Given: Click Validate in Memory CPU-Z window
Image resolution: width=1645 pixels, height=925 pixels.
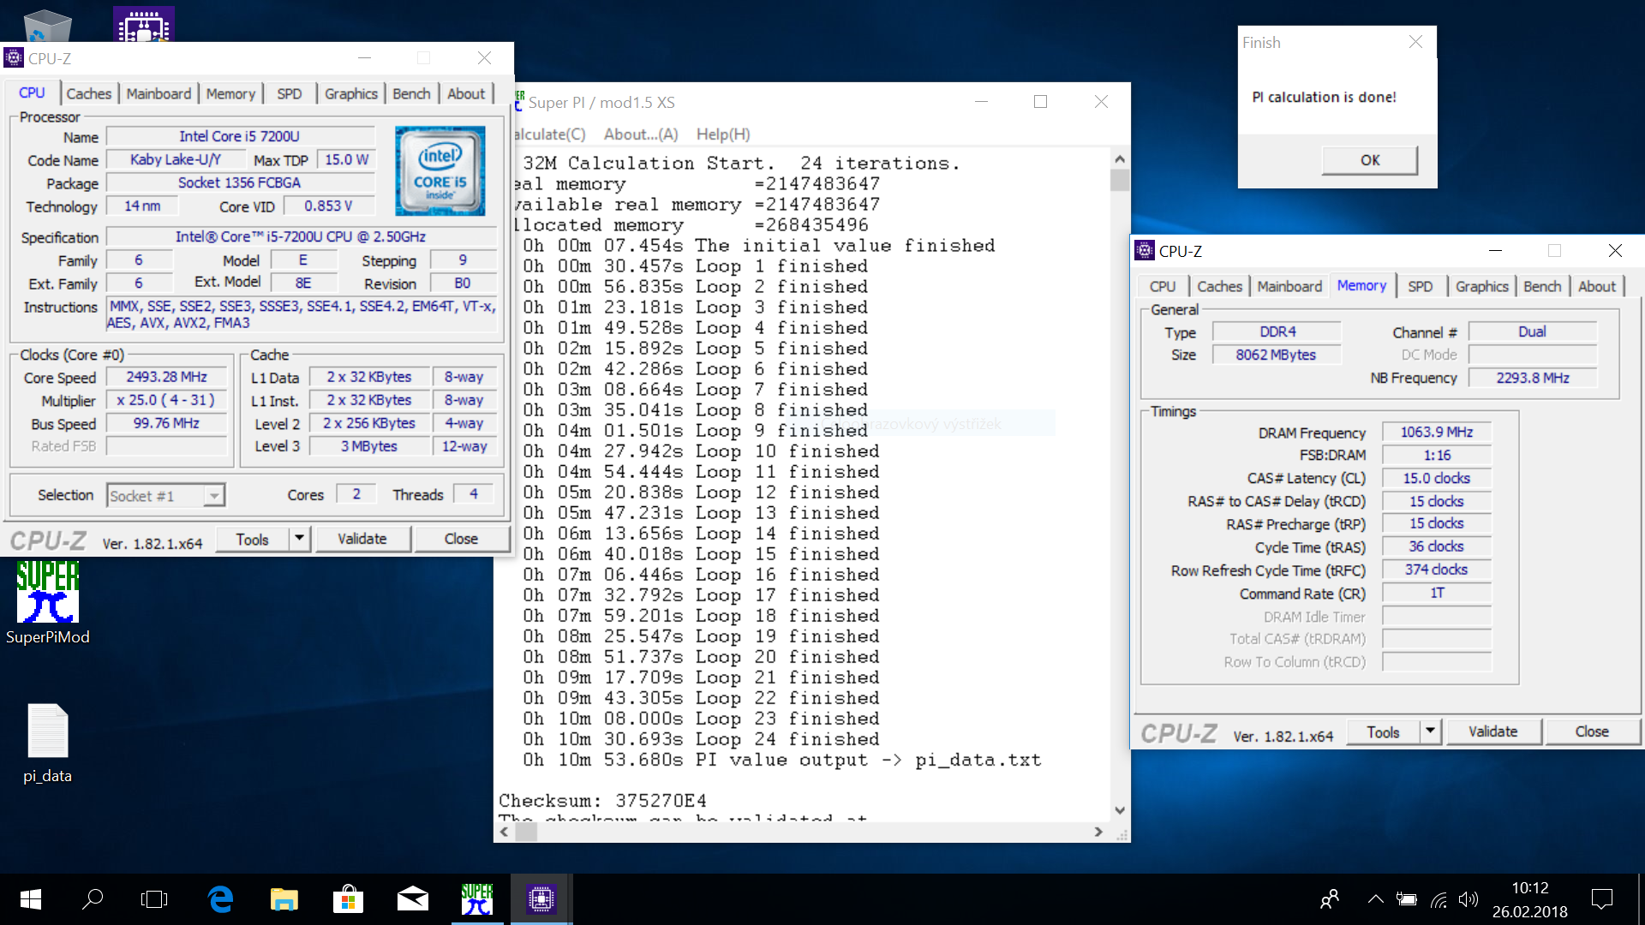Looking at the screenshot, I should (1493, 731).
